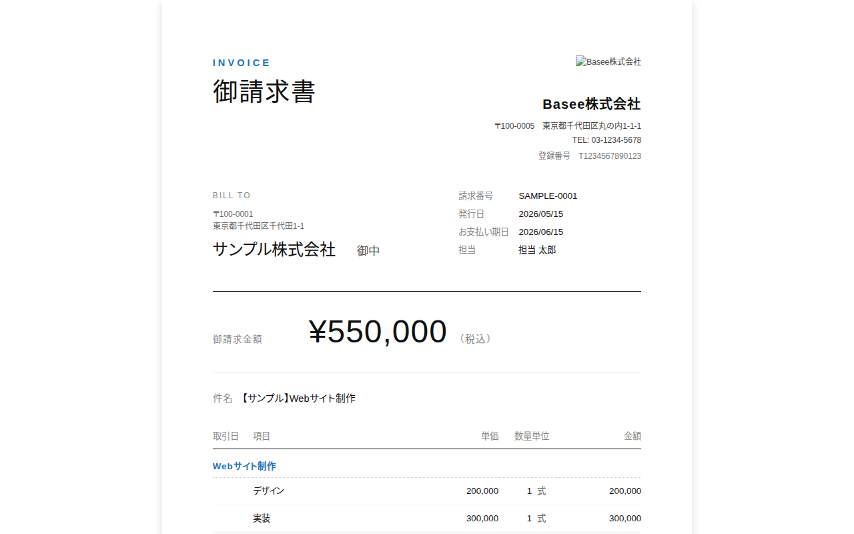Click the 数量単位 column header
The image size is (854, 534).
(x=532, y=437)
